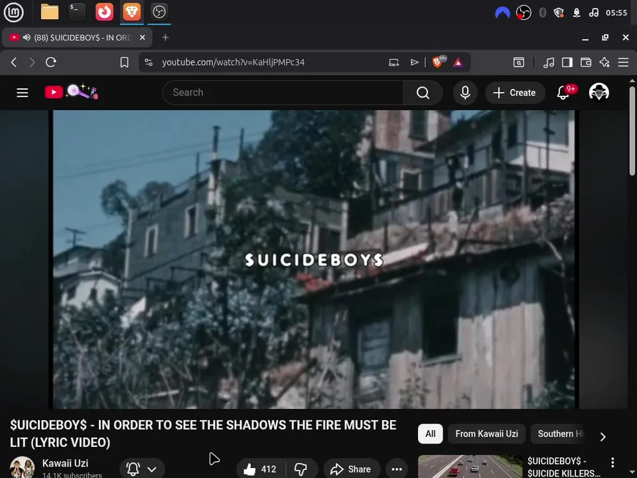
Task: Open Kawaii Uzi channel avatar
Action: pos(23,467)
